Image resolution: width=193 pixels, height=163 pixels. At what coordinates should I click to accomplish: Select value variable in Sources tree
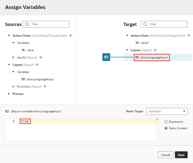[30, 50]
